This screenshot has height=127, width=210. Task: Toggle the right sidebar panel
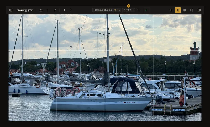pyautogui.click(x=199, y=10)
